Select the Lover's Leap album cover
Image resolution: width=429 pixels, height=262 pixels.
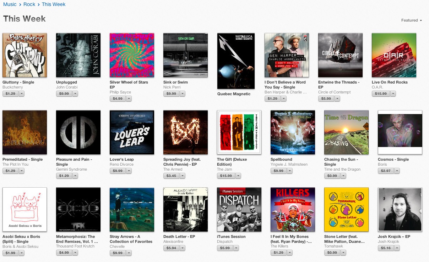(x=132, y=132)
